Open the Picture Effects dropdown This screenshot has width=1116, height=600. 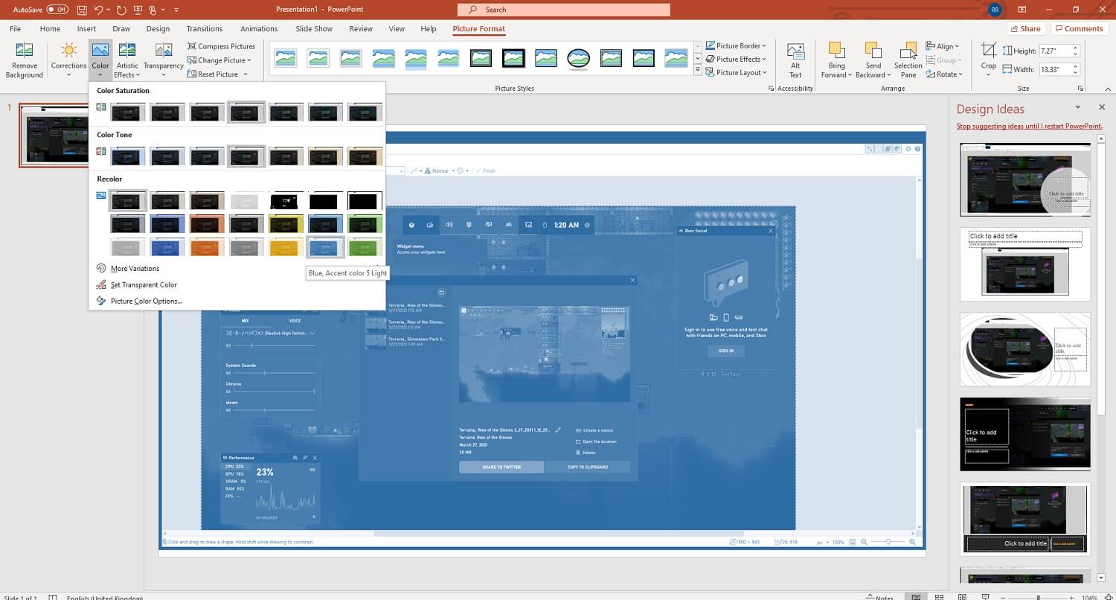[x=736, y=59]
